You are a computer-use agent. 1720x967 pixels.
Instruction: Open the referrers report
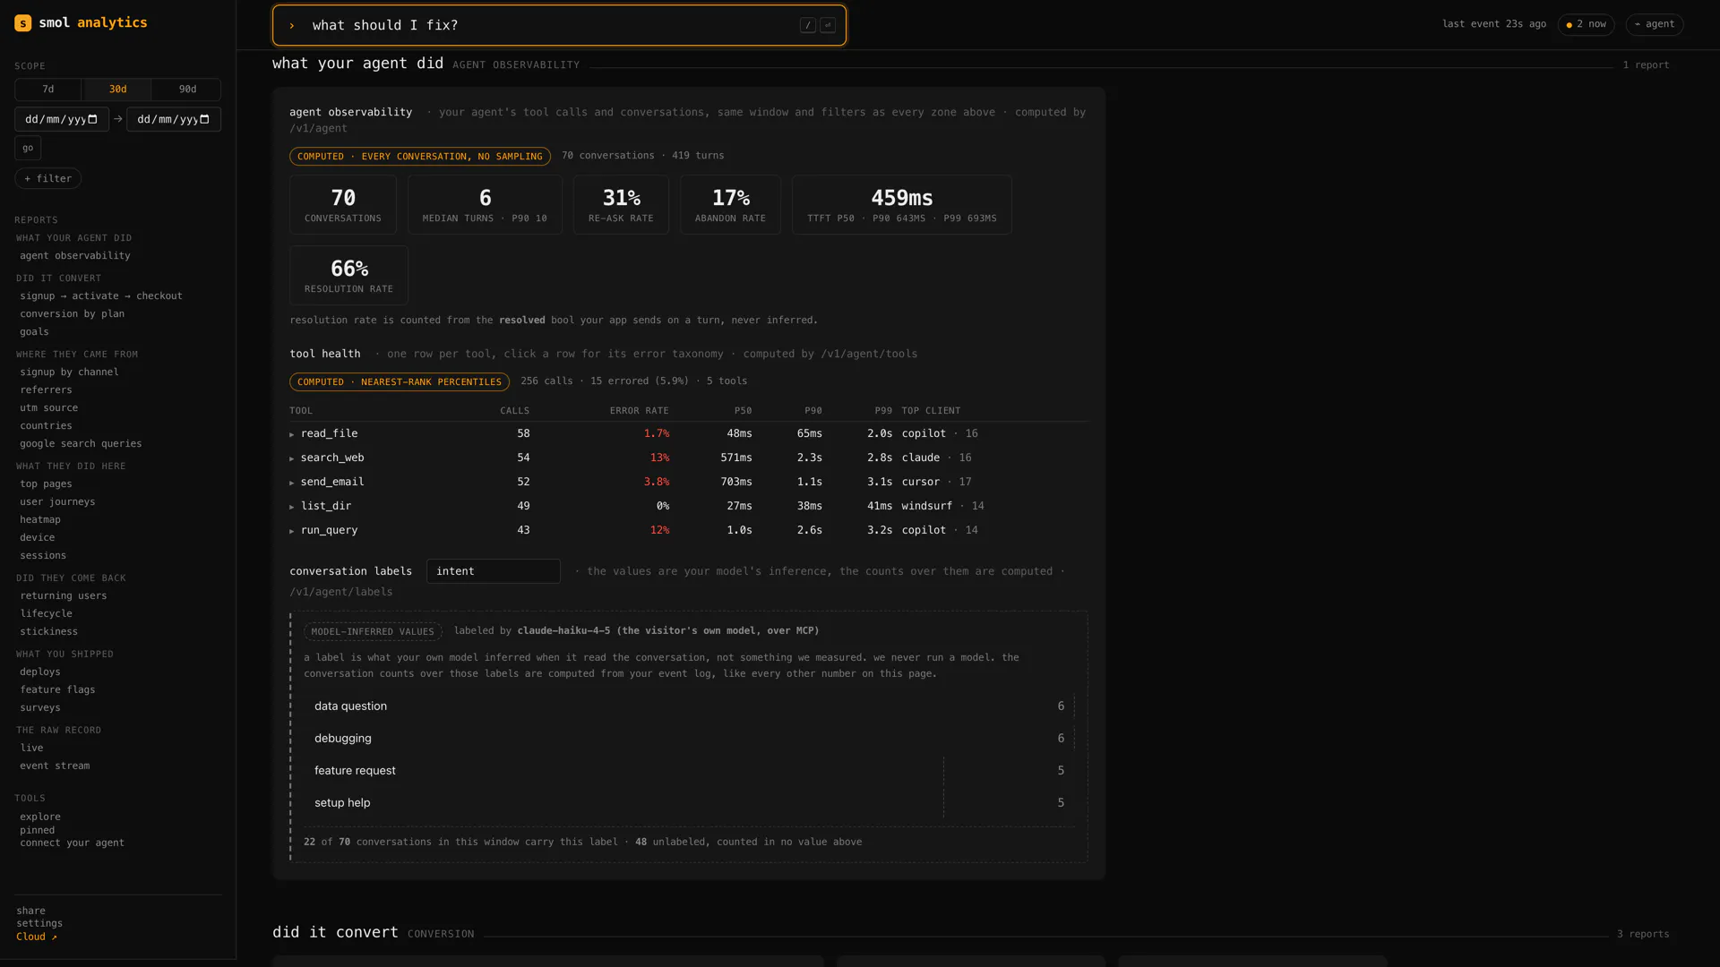coord(46,390)
